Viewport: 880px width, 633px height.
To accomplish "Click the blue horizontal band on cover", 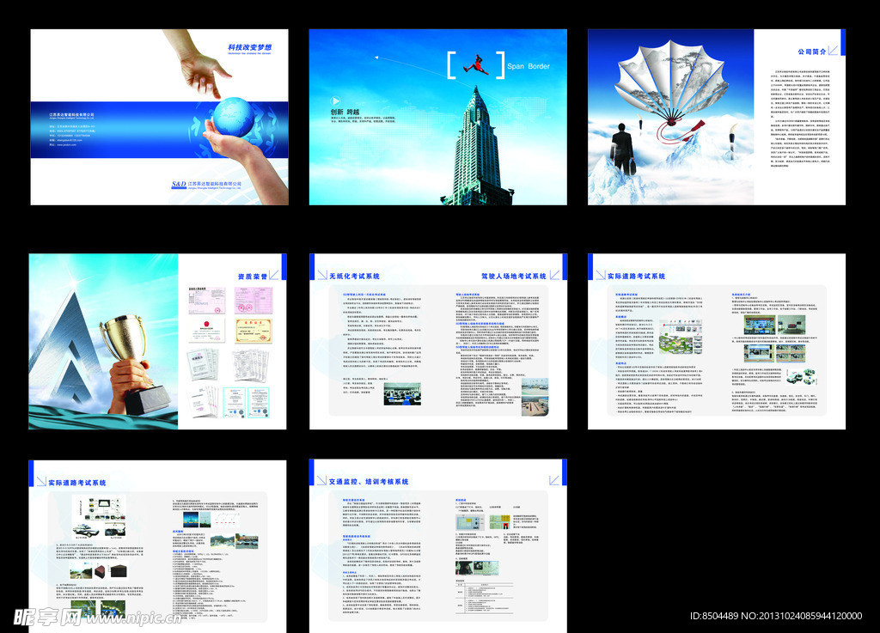I will (112, 129).
